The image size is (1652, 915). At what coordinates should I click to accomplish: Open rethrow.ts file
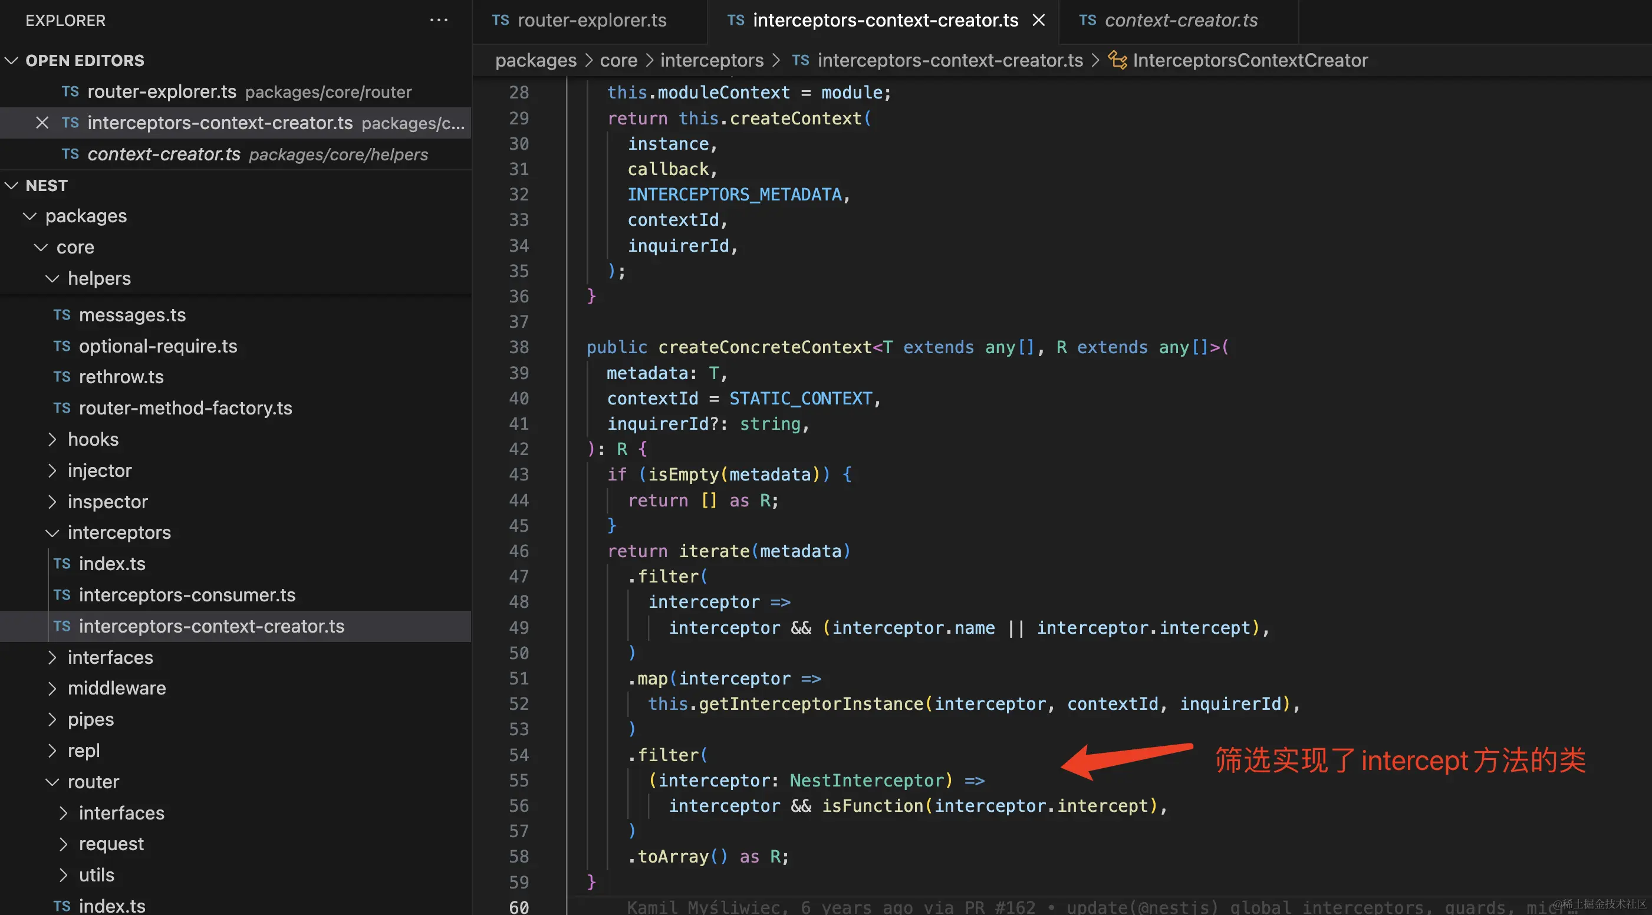[236, 377]
